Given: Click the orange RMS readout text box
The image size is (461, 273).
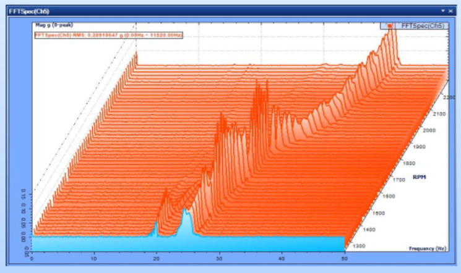Looking at the screenshot, I should click(108, 35).
